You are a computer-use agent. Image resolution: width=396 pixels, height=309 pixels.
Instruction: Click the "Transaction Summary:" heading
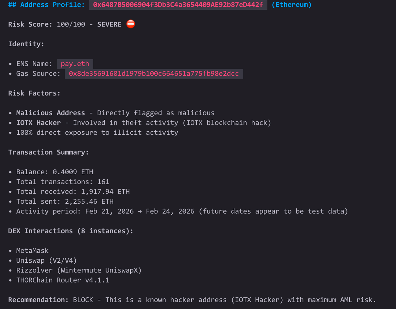[x=48, y=153]
